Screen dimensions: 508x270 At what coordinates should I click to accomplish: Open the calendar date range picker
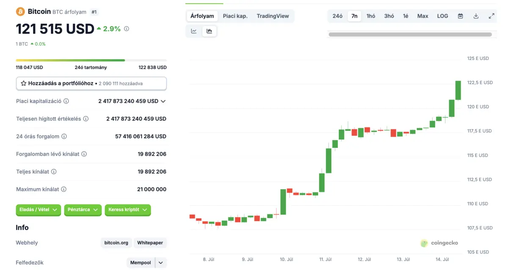460,16
